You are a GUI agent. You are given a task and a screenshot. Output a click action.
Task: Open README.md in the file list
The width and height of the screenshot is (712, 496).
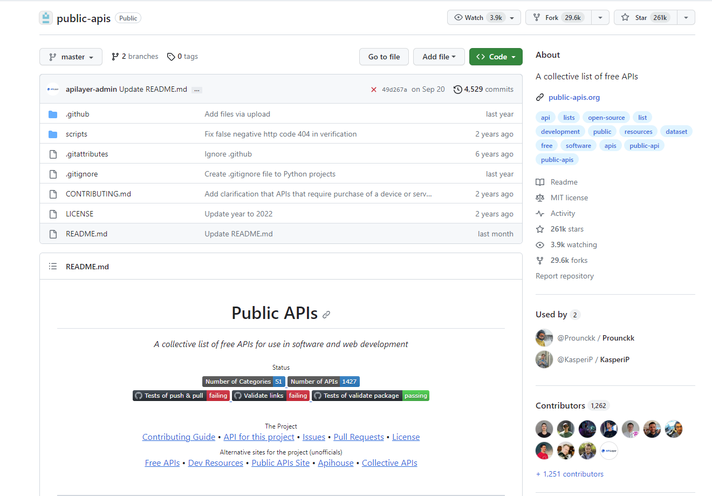pyautogui.click(x=86, y=234)
